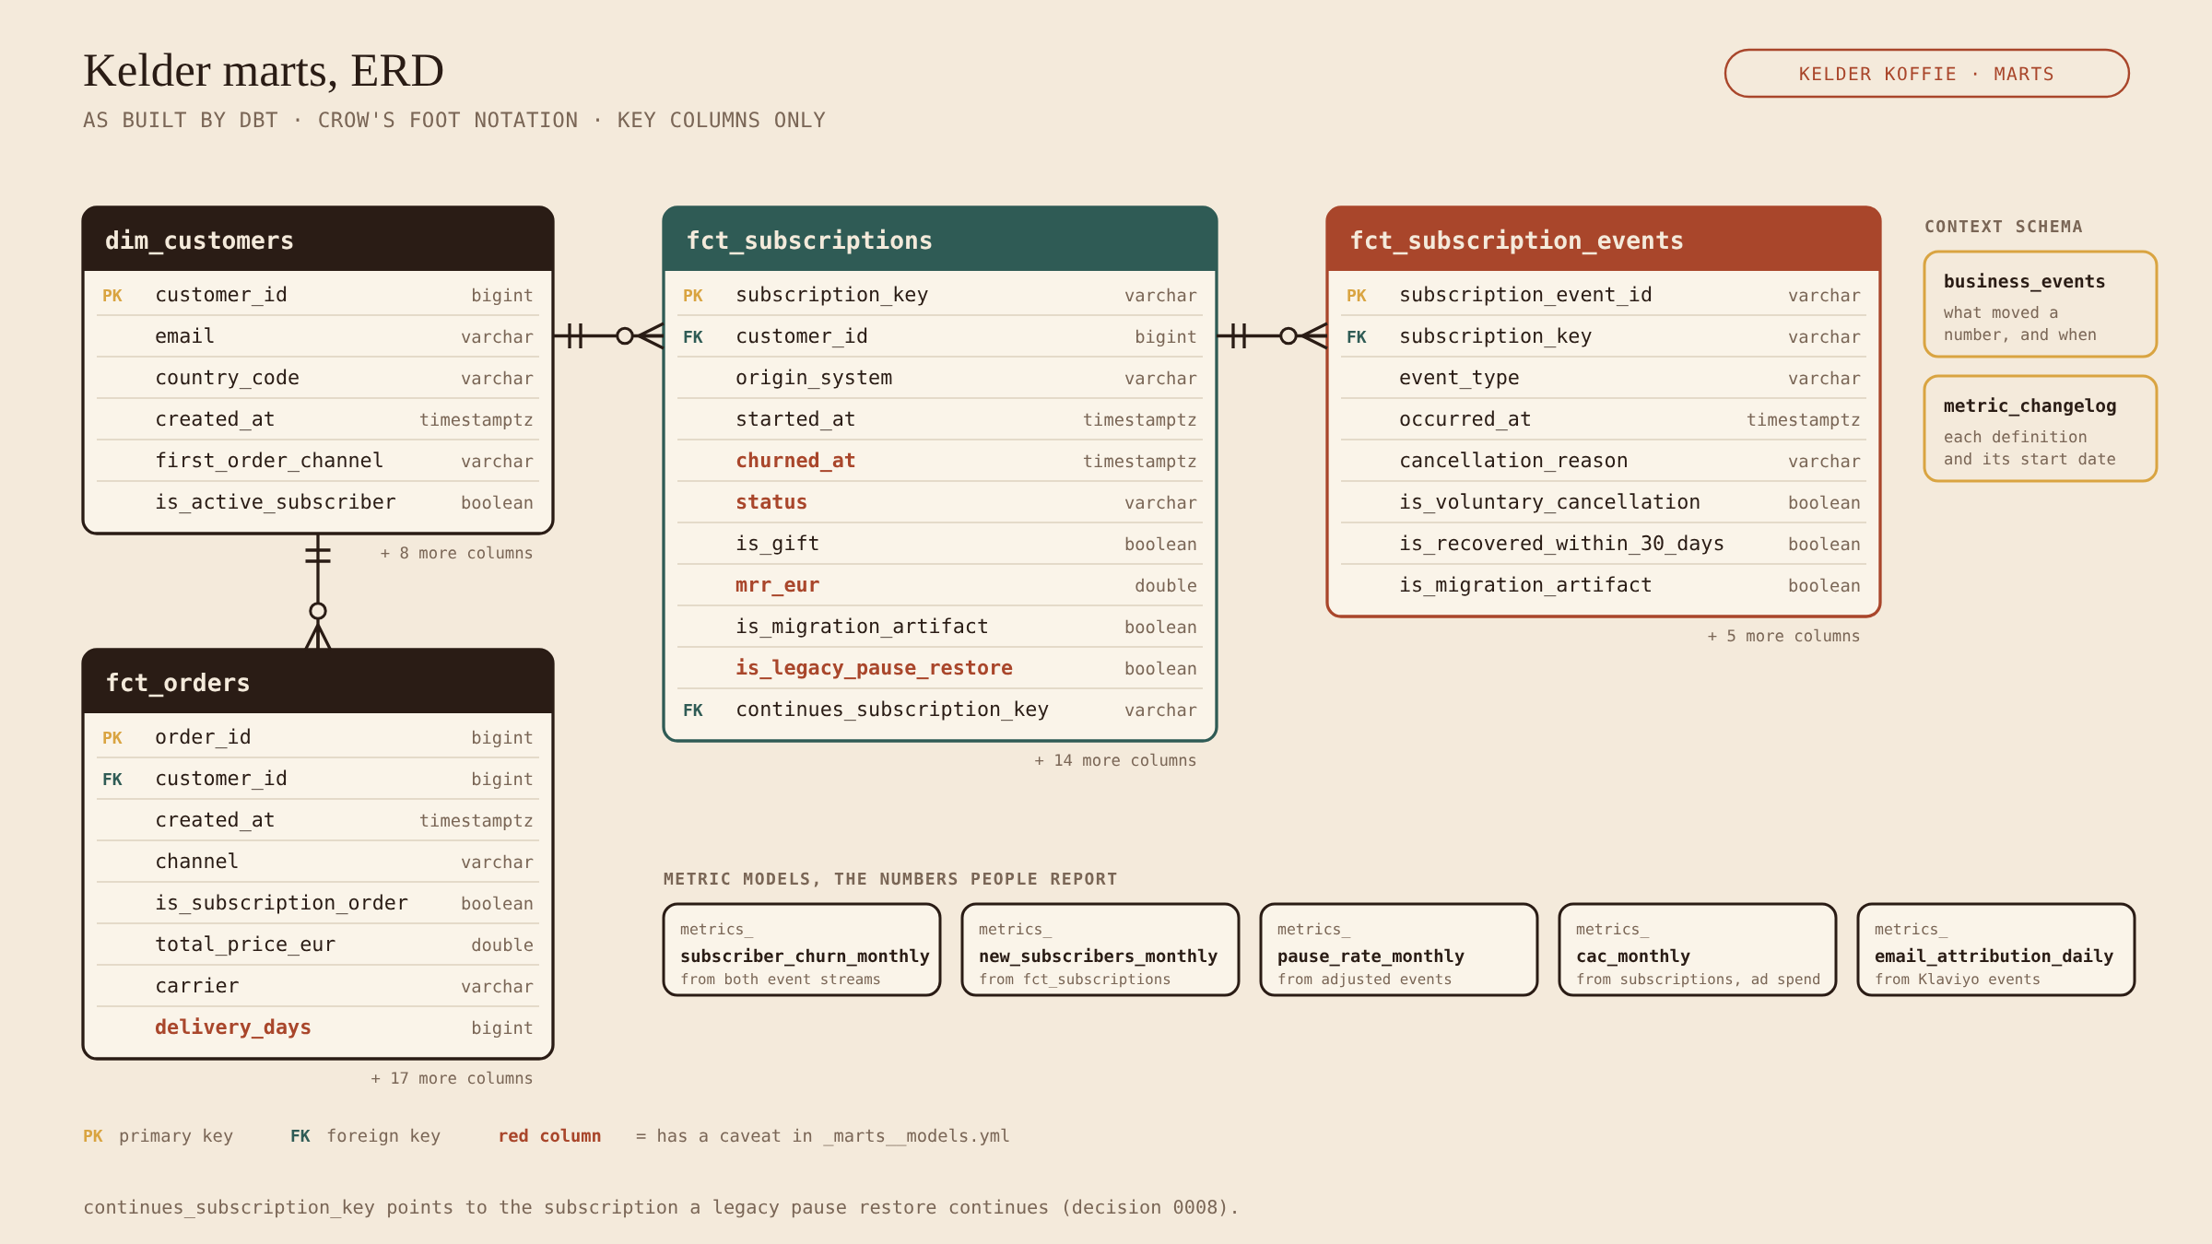Click the red status column
The height and width of the screenshot is (1244, 2212).
(x=940, y=502)
